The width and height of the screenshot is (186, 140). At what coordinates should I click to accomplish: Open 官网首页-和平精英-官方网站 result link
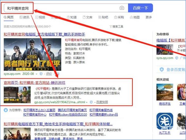(34, 83)
